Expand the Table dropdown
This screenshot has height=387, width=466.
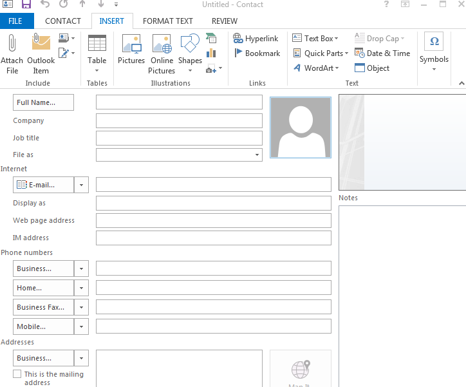(97, 61)
